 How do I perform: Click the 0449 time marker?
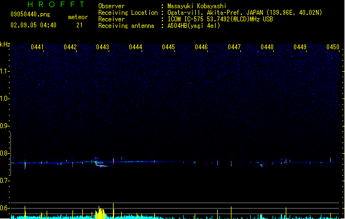point(300,47)
